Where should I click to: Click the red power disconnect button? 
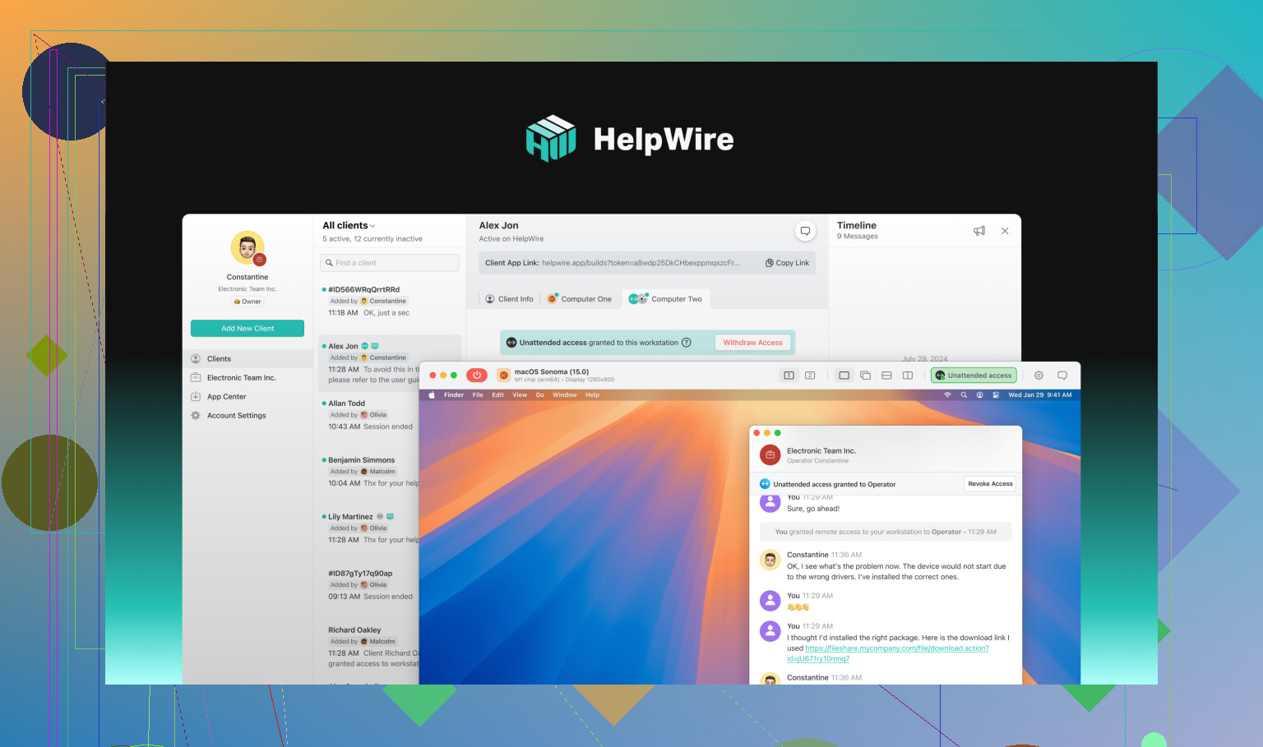click(477, 376)
